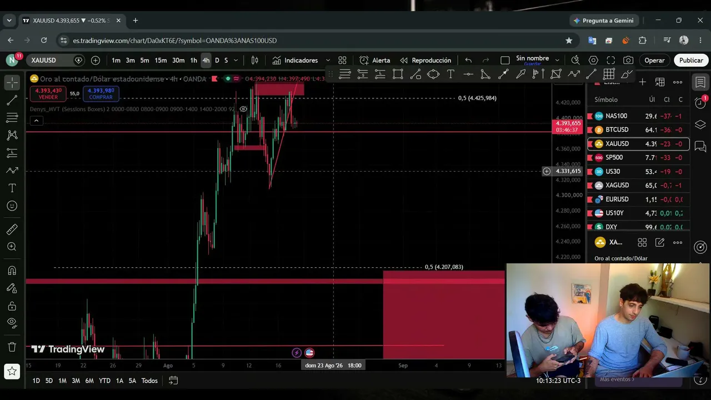This screenshot has width=711, height=400.
Task: Select the rectangle tool in floating toolbar
Action: click(398, 74)
